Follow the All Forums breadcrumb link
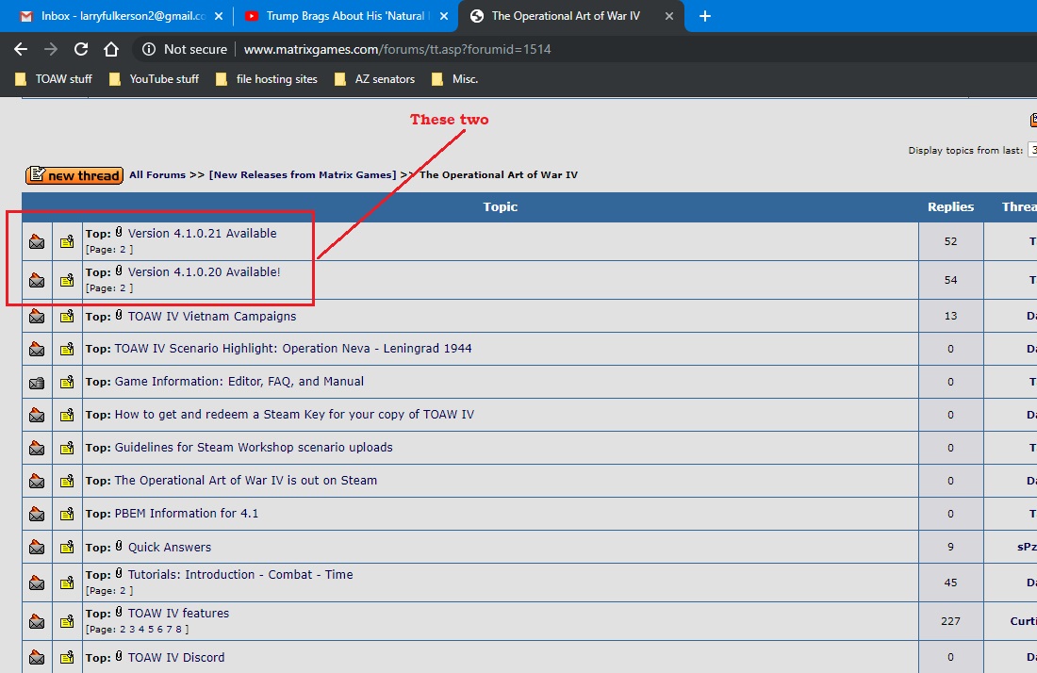This screenshot has height=673, width=1037. [x=157, y=174]
